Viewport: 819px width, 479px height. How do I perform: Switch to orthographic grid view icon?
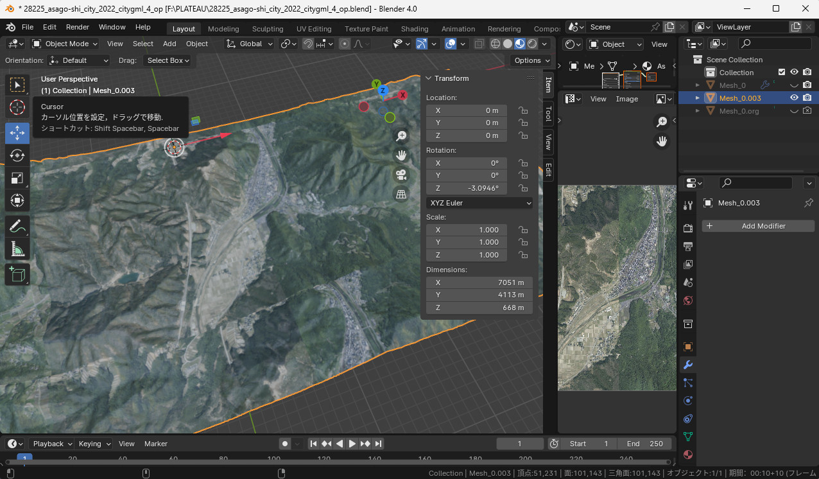[x=401, y=194]
